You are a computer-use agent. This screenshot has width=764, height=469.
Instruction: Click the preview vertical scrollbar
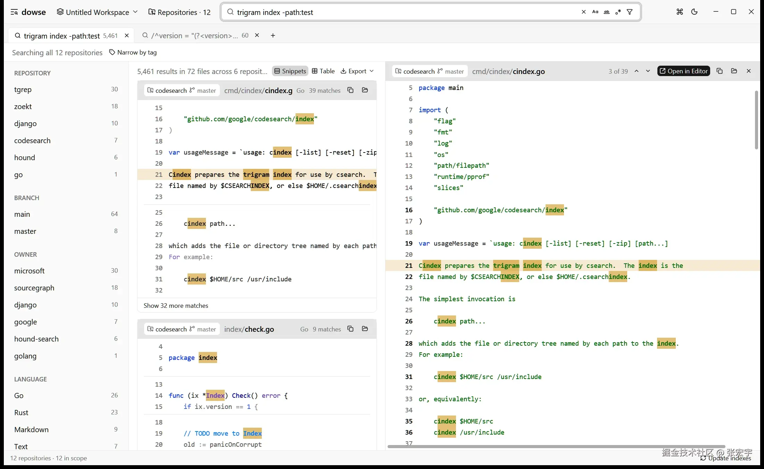pos(756,120)
